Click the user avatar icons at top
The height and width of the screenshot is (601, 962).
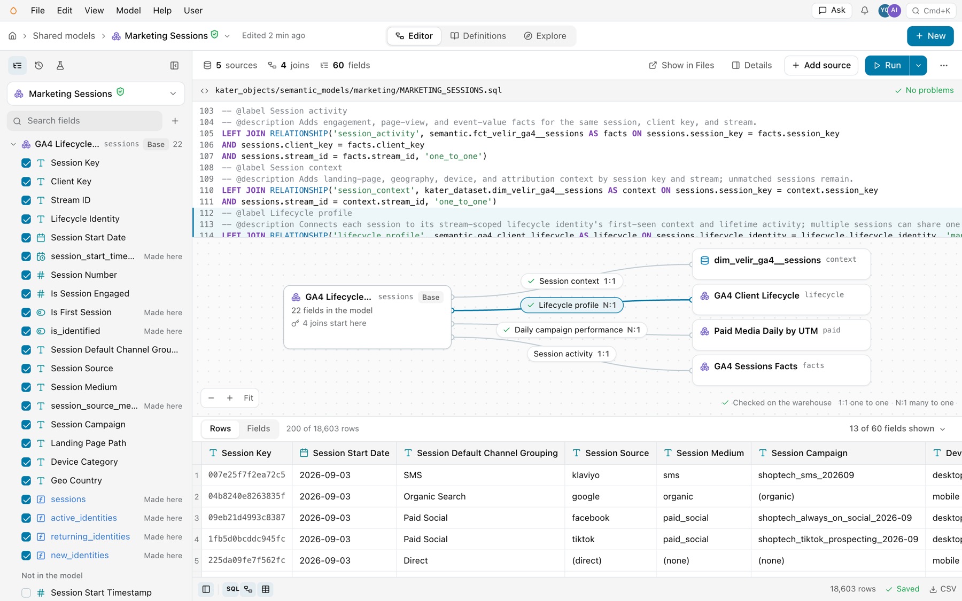890,11
